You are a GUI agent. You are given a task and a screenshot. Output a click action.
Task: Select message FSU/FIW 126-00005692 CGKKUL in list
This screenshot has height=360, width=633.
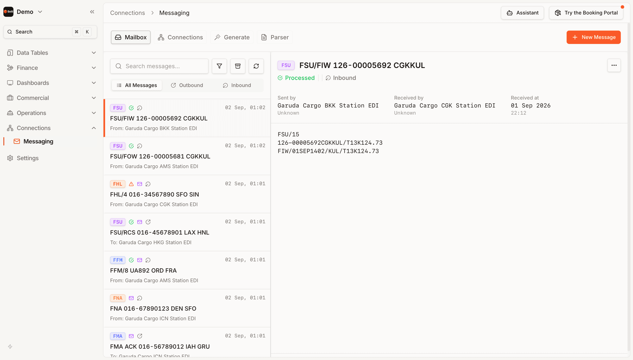(187, 118)
